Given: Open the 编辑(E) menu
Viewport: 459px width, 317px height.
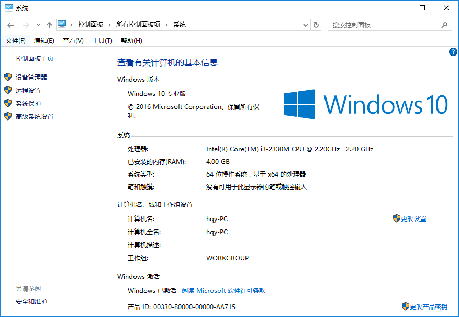Looking at the screenshot, I should 44,41.
